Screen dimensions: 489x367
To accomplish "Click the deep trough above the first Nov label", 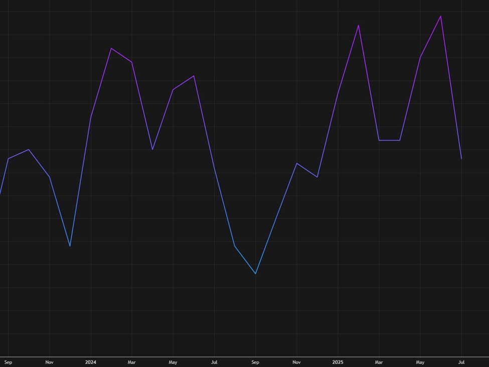I will click(x=70, y=246).
